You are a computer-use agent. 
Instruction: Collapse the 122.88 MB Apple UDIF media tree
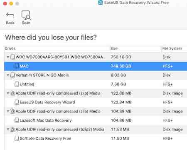pos(8,93)
